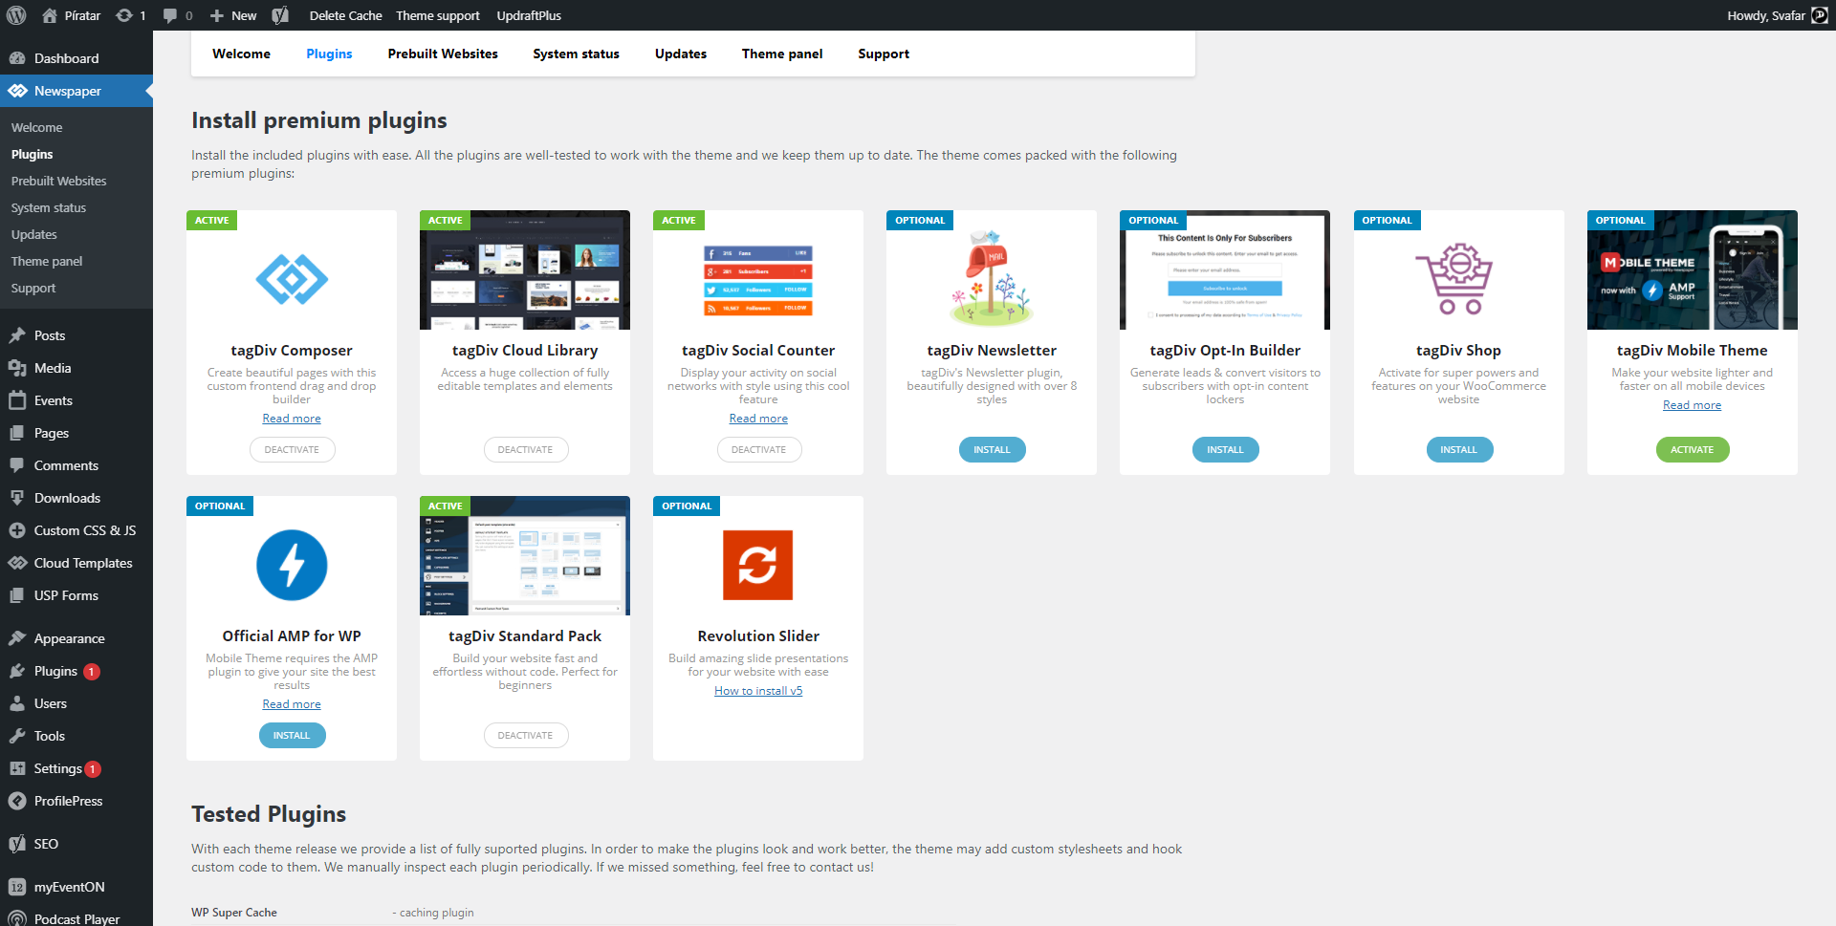Click the USP Forms icon
The image size is (1836, 926).
coord(17,595)
